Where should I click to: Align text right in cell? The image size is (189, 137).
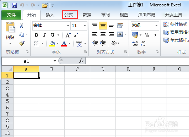pyautogui.click(x=111, y=34)
